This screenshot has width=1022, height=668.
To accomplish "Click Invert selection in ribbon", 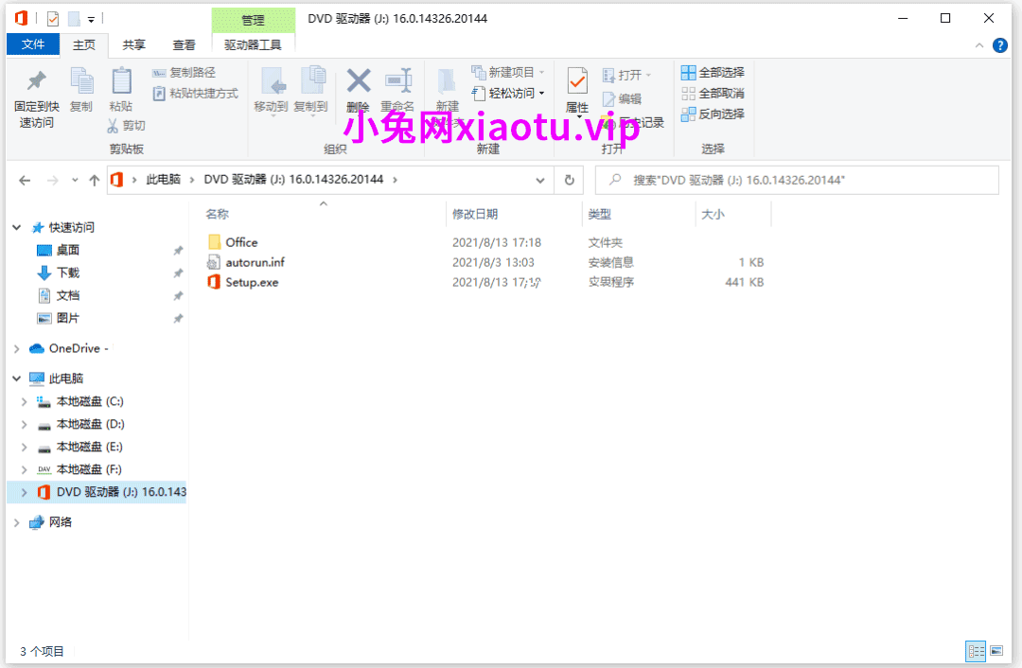I will (x=713, y=114).
